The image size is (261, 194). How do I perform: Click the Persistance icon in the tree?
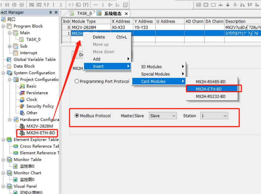[22, 93]
